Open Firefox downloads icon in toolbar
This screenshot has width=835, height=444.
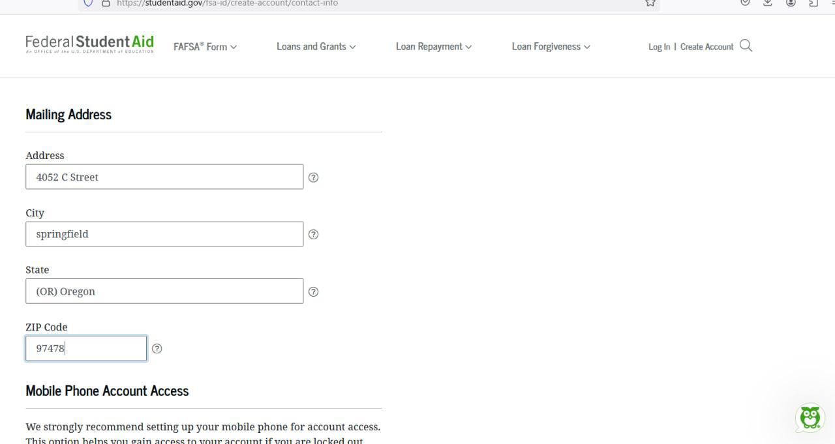(768, 3)
